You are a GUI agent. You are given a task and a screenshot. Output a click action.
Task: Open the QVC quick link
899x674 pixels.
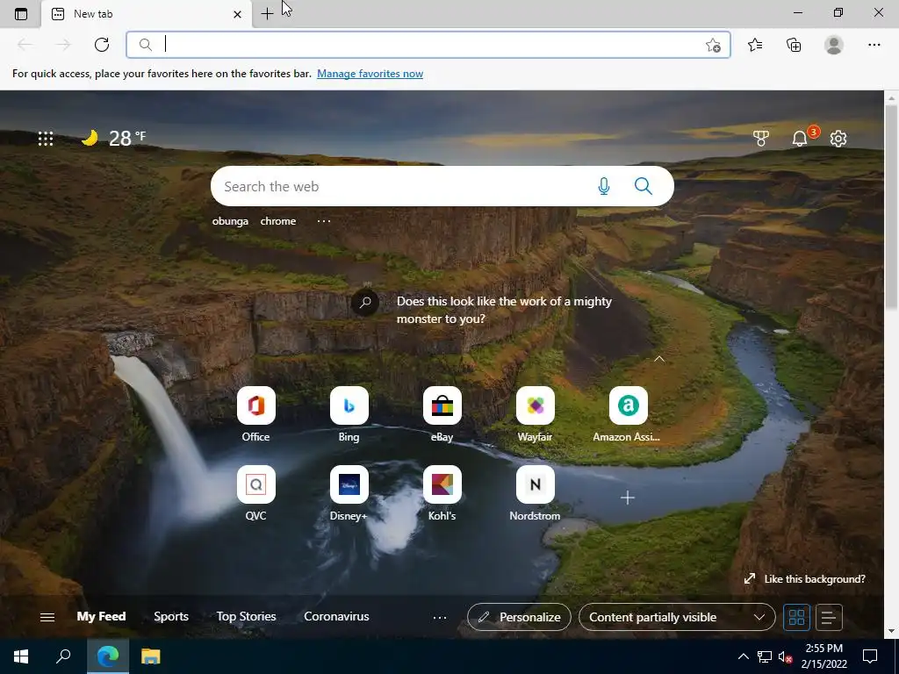point(255,493)
